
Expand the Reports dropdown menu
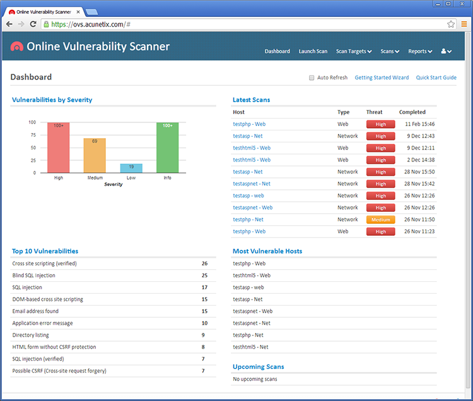[420, 51]
